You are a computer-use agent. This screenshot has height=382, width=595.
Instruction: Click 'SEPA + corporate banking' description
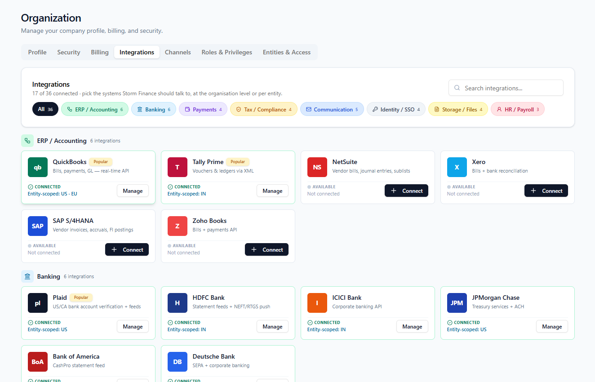(221, 365)
